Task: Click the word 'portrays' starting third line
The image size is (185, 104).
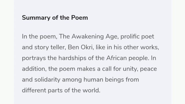Action: click(34, 58)
